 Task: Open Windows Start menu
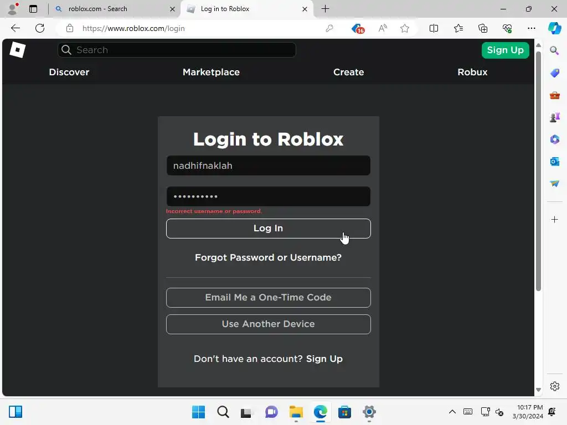click(x=198, y=412)
